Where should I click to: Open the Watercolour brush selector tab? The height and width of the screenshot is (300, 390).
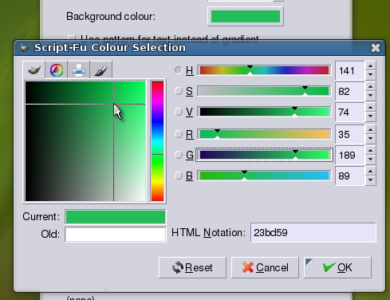[x=101, y=70]
